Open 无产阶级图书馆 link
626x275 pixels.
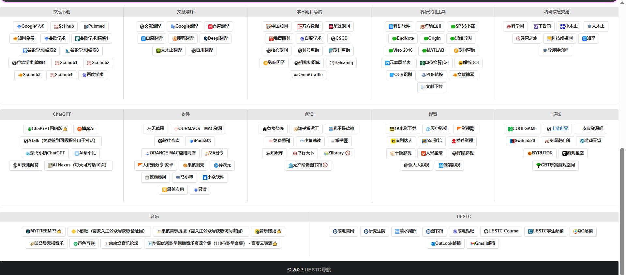[x=308, y=165]
